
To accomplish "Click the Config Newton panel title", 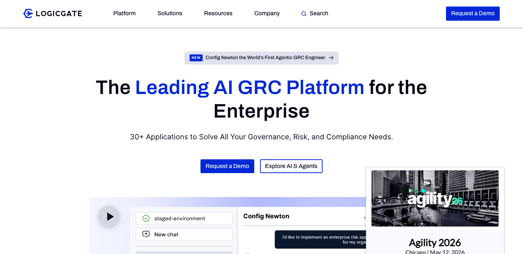I will point(266,216).
